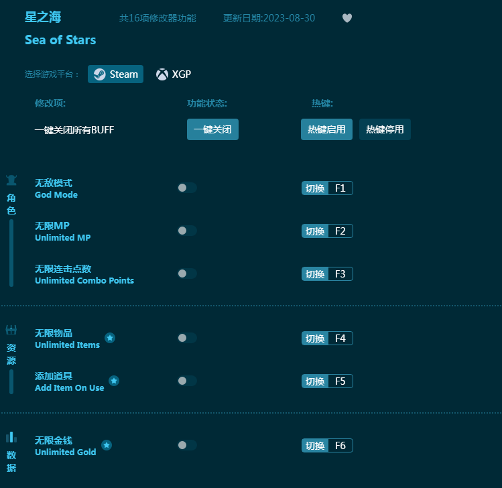Toggle God Mode switch on
Viewport: 502px width, 488px height.
coord(187,188)
